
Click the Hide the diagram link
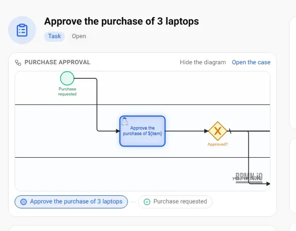point(203,62)
